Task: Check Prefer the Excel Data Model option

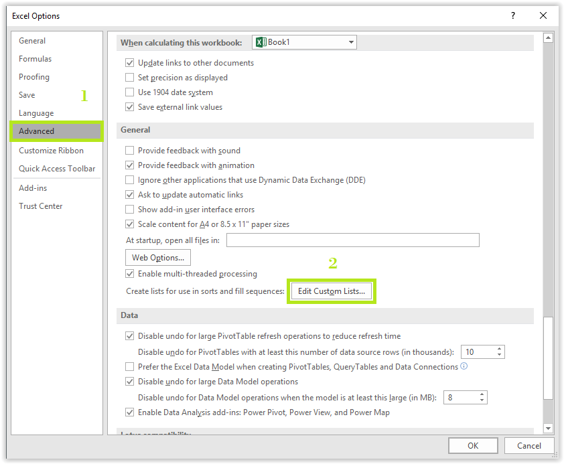Action: pos(129,367)
